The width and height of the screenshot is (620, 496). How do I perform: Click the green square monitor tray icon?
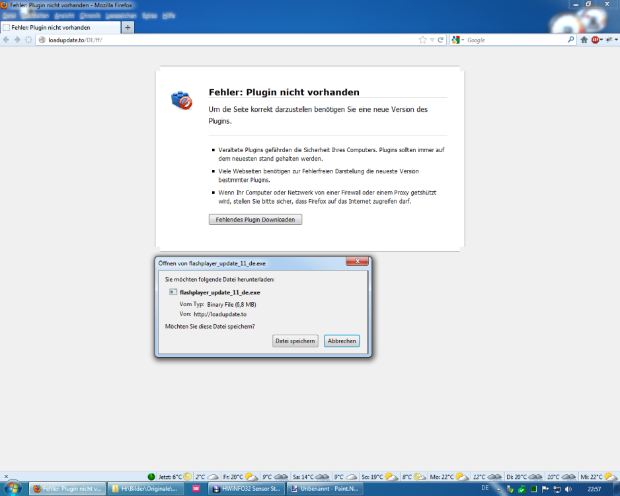[x=534, y=489]
